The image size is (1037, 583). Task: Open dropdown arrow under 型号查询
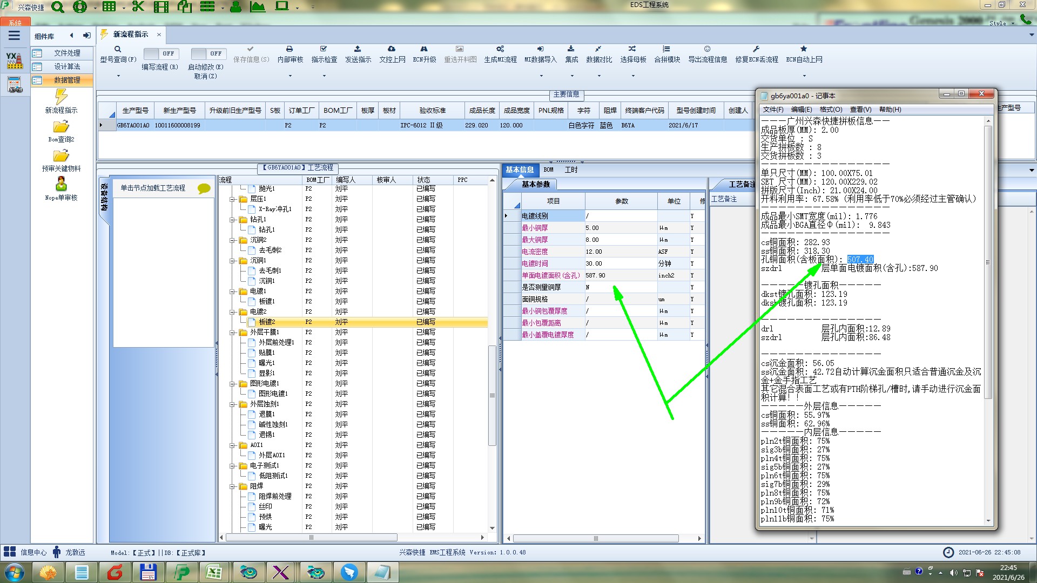[118, 76]
